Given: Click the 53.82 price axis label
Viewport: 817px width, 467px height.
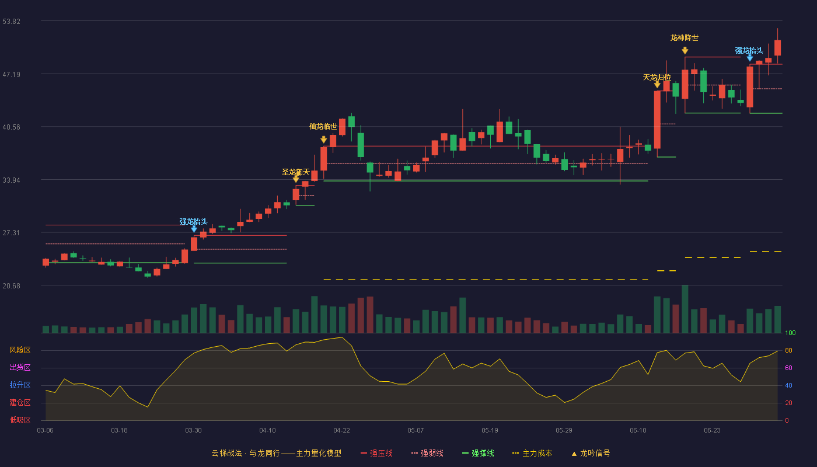Looking at the screenshot, I should click(11, 22).
